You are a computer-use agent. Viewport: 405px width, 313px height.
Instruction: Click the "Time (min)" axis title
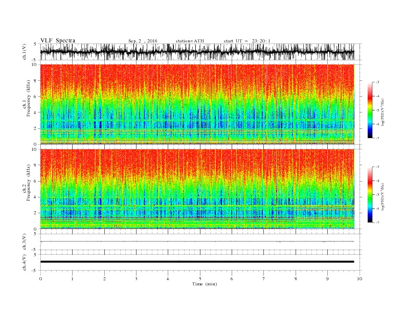pyautogui.click(x=205, y=284)
